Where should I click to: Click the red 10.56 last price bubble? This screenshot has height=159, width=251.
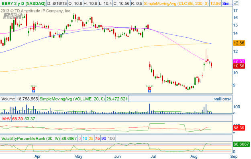click(x=239, y=66)
